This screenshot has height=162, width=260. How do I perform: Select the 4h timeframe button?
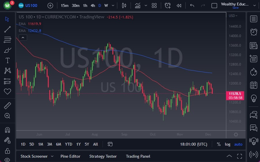93,5
